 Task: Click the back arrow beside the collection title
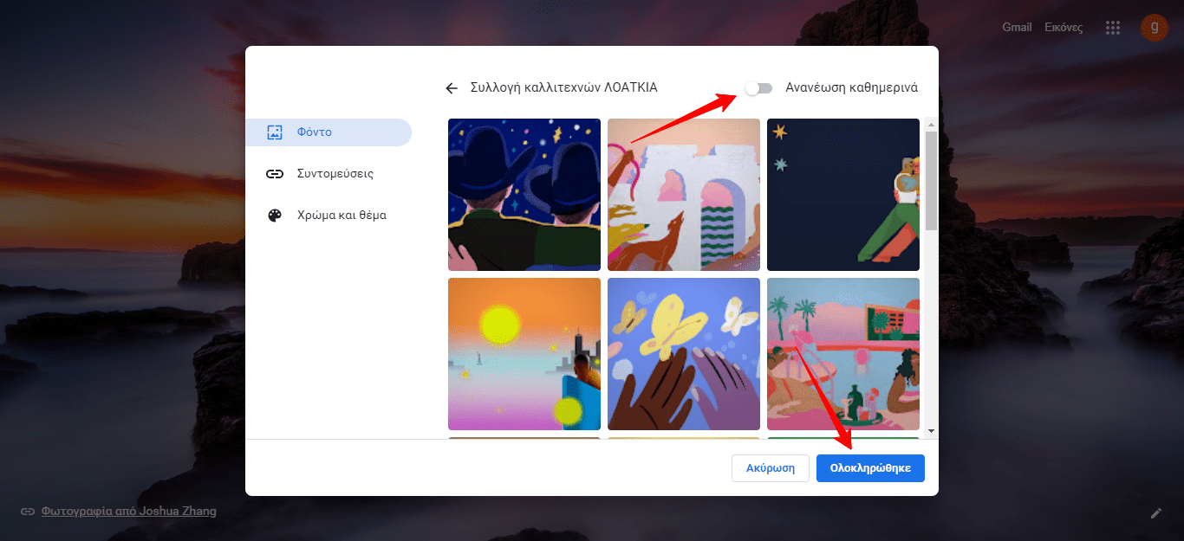[x=452, y=87]
